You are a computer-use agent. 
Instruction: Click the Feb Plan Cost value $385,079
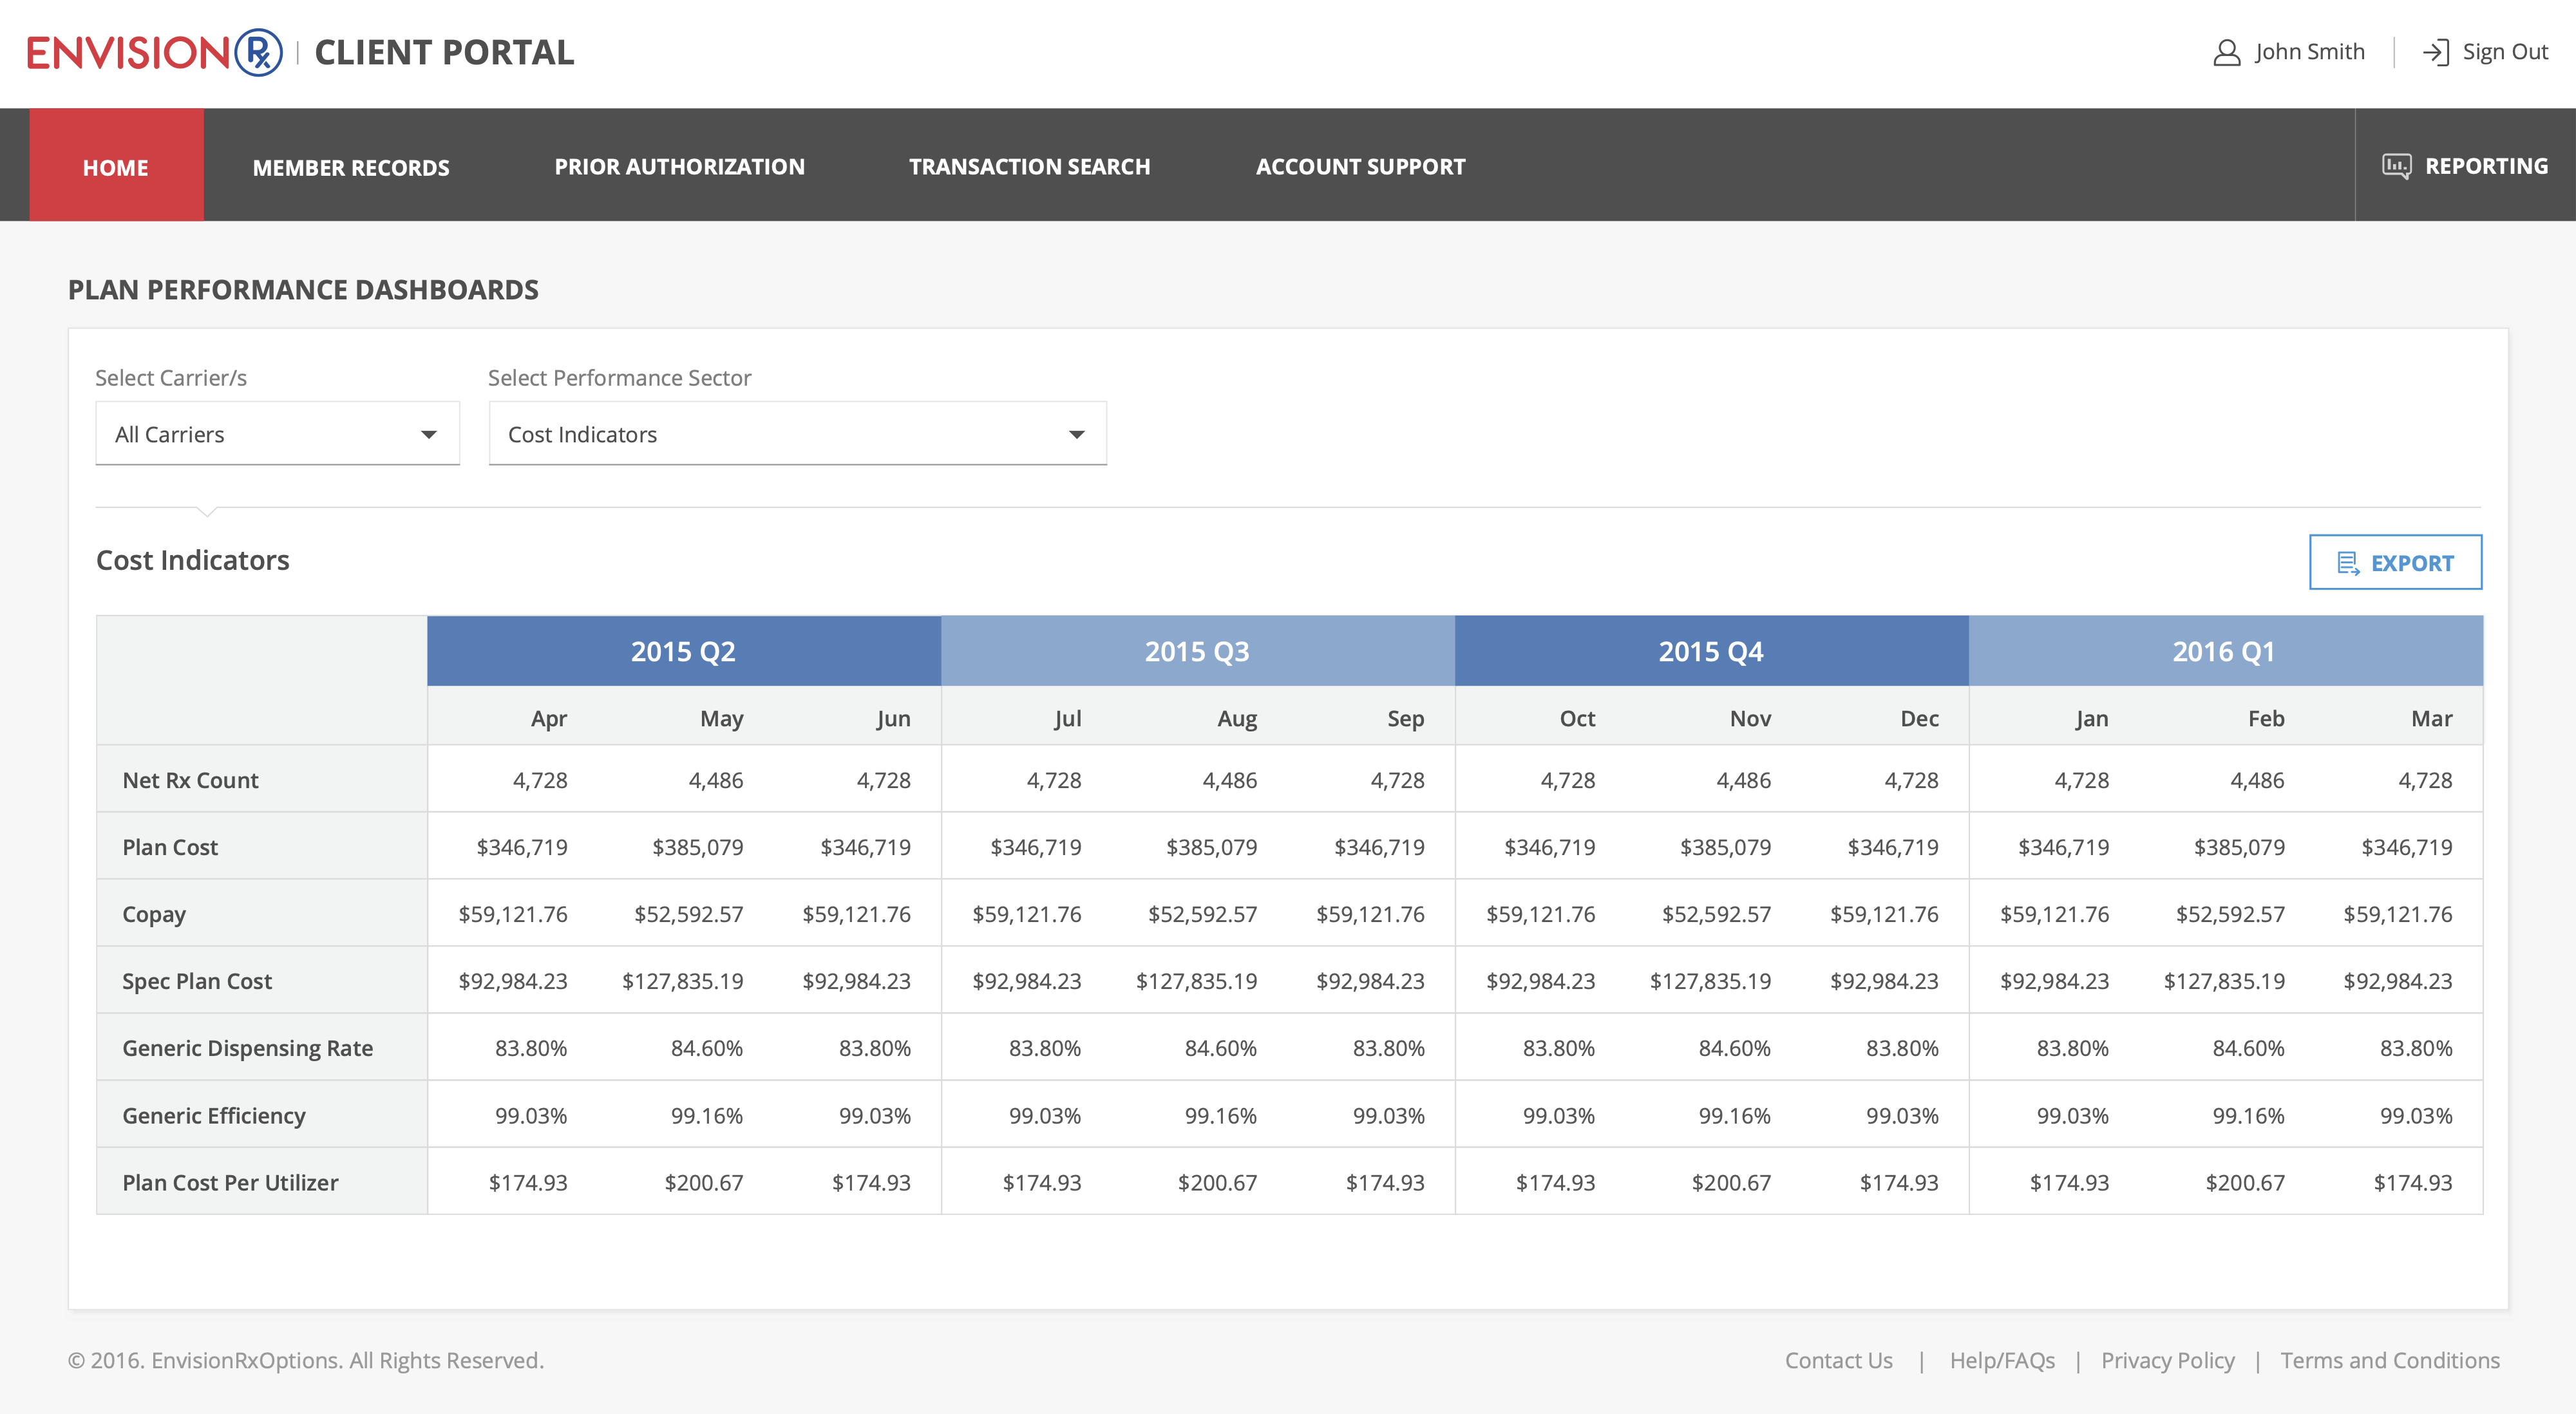[2239, 847]
